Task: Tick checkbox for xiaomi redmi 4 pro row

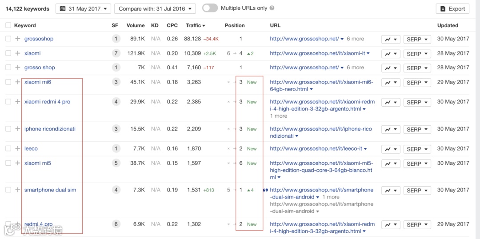Action: click(8, 102)
